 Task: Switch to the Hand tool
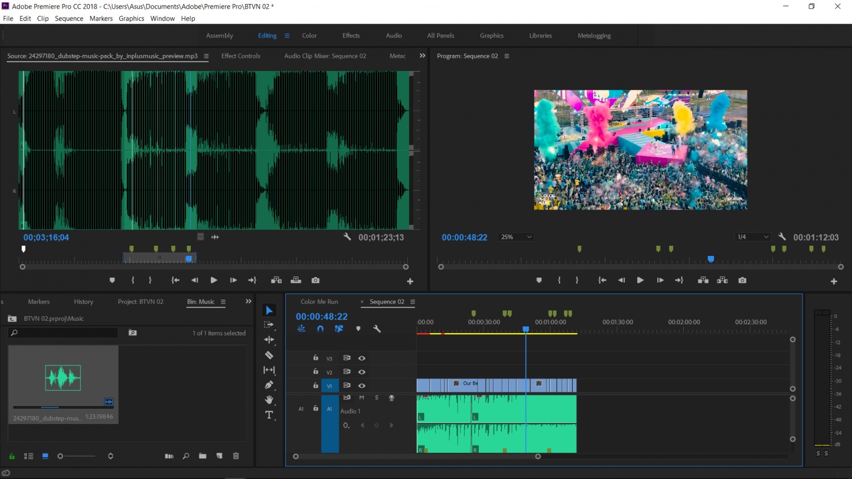269,400
